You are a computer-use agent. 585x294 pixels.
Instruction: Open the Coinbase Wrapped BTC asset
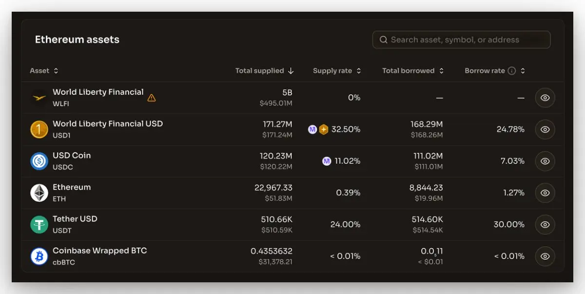[99, 251]
